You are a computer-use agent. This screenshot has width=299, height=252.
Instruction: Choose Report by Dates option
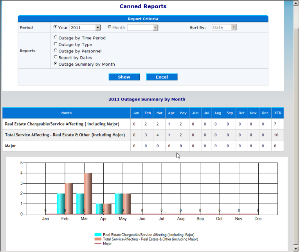56,57
